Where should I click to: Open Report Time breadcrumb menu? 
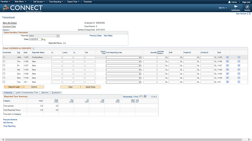coord(73,2)
